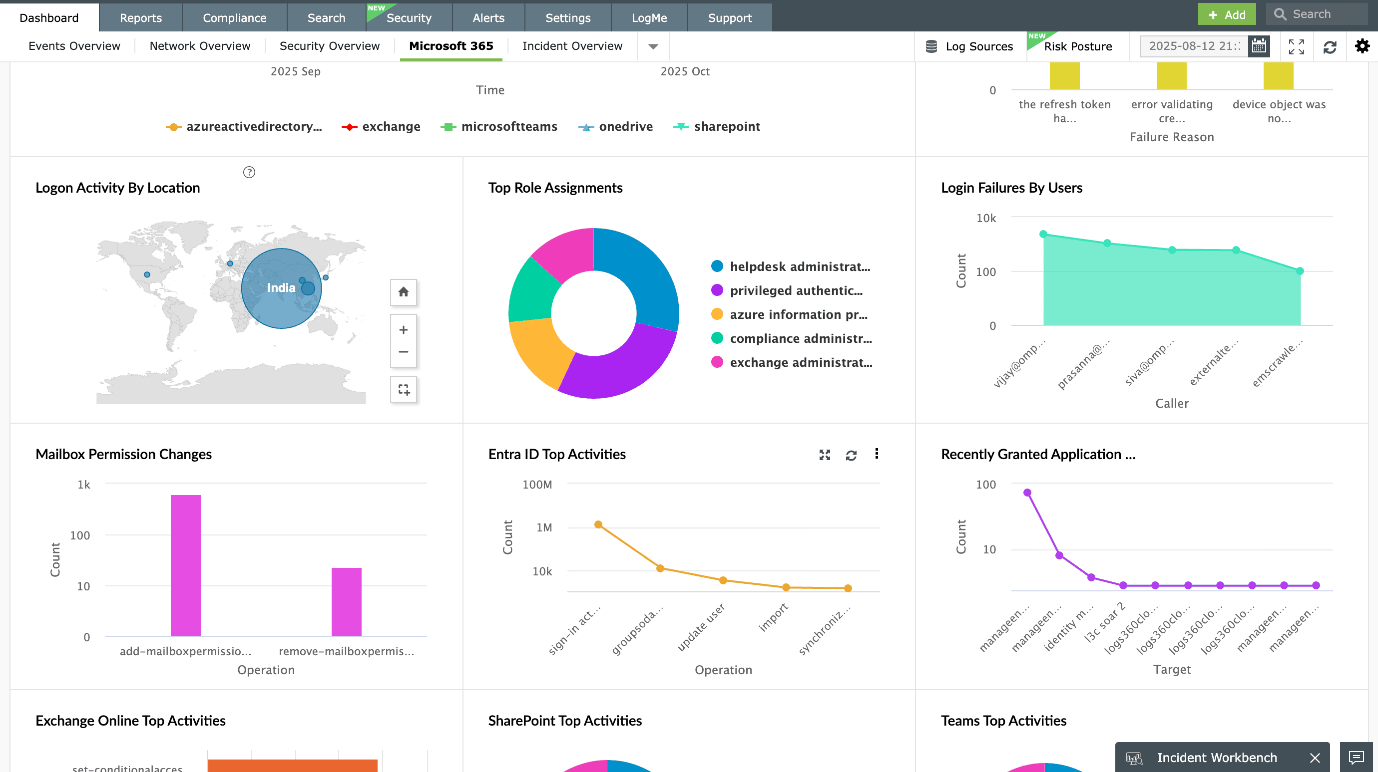Click the map home reset icon

[x=404, y=292]
